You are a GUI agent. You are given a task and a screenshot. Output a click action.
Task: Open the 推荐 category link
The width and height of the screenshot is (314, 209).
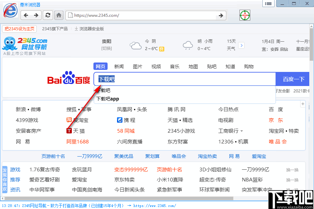click(x=15, y=179)
